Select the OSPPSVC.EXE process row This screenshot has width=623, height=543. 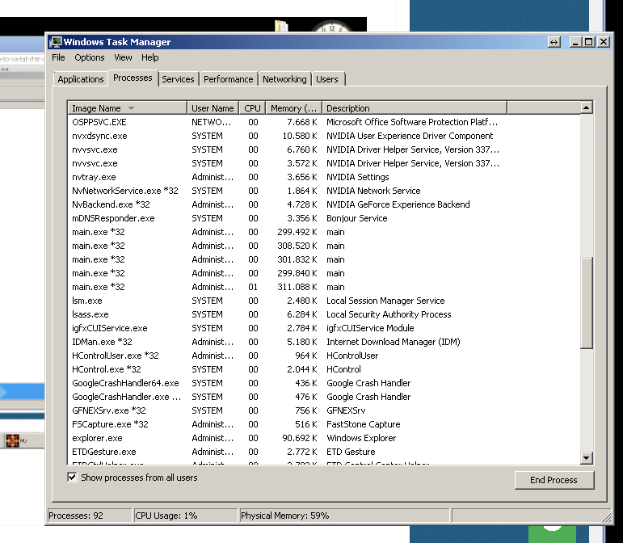coord(324,122)
